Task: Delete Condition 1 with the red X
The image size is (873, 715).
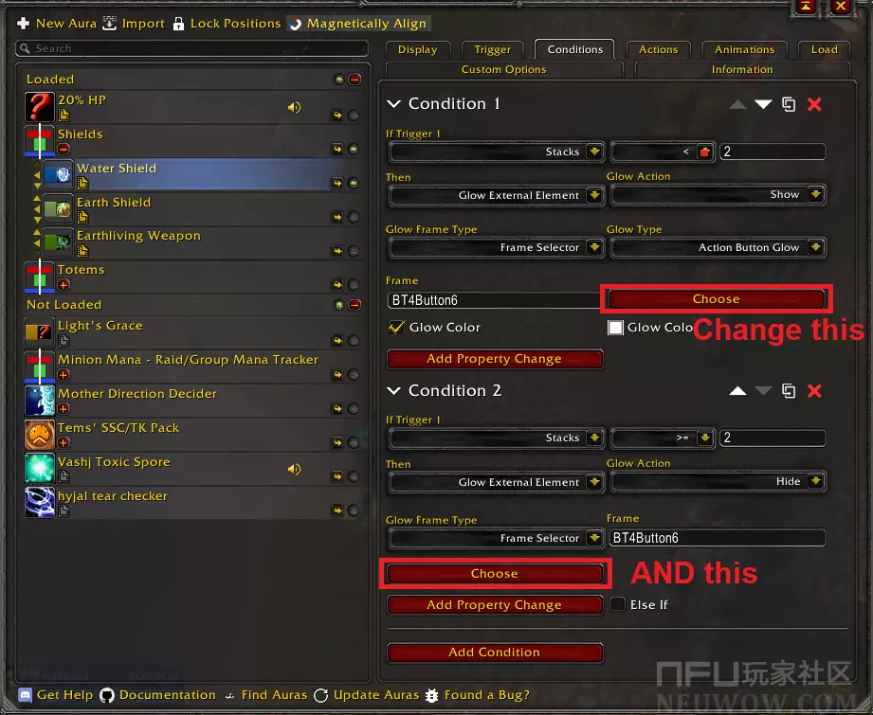Action: [814, 104]
